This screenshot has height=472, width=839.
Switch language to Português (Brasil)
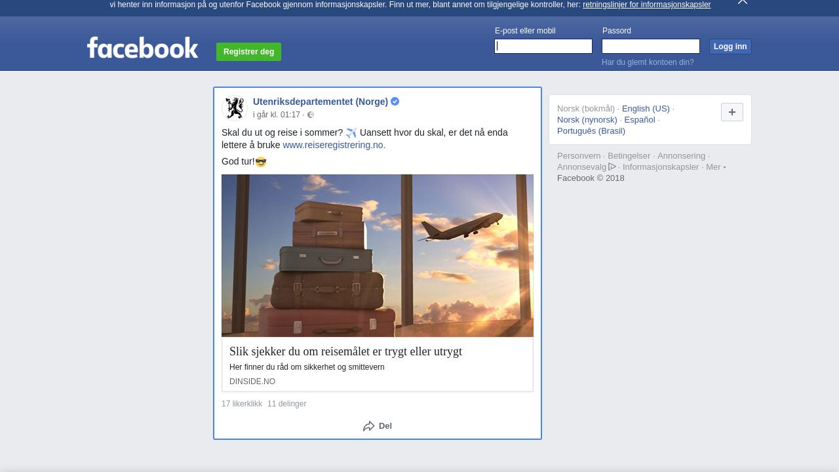click(591, 131)
